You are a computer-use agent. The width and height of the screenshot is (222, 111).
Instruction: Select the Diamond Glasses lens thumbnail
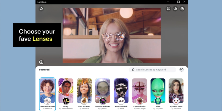(47, 91)
